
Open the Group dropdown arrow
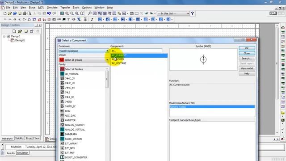point(107,60)
